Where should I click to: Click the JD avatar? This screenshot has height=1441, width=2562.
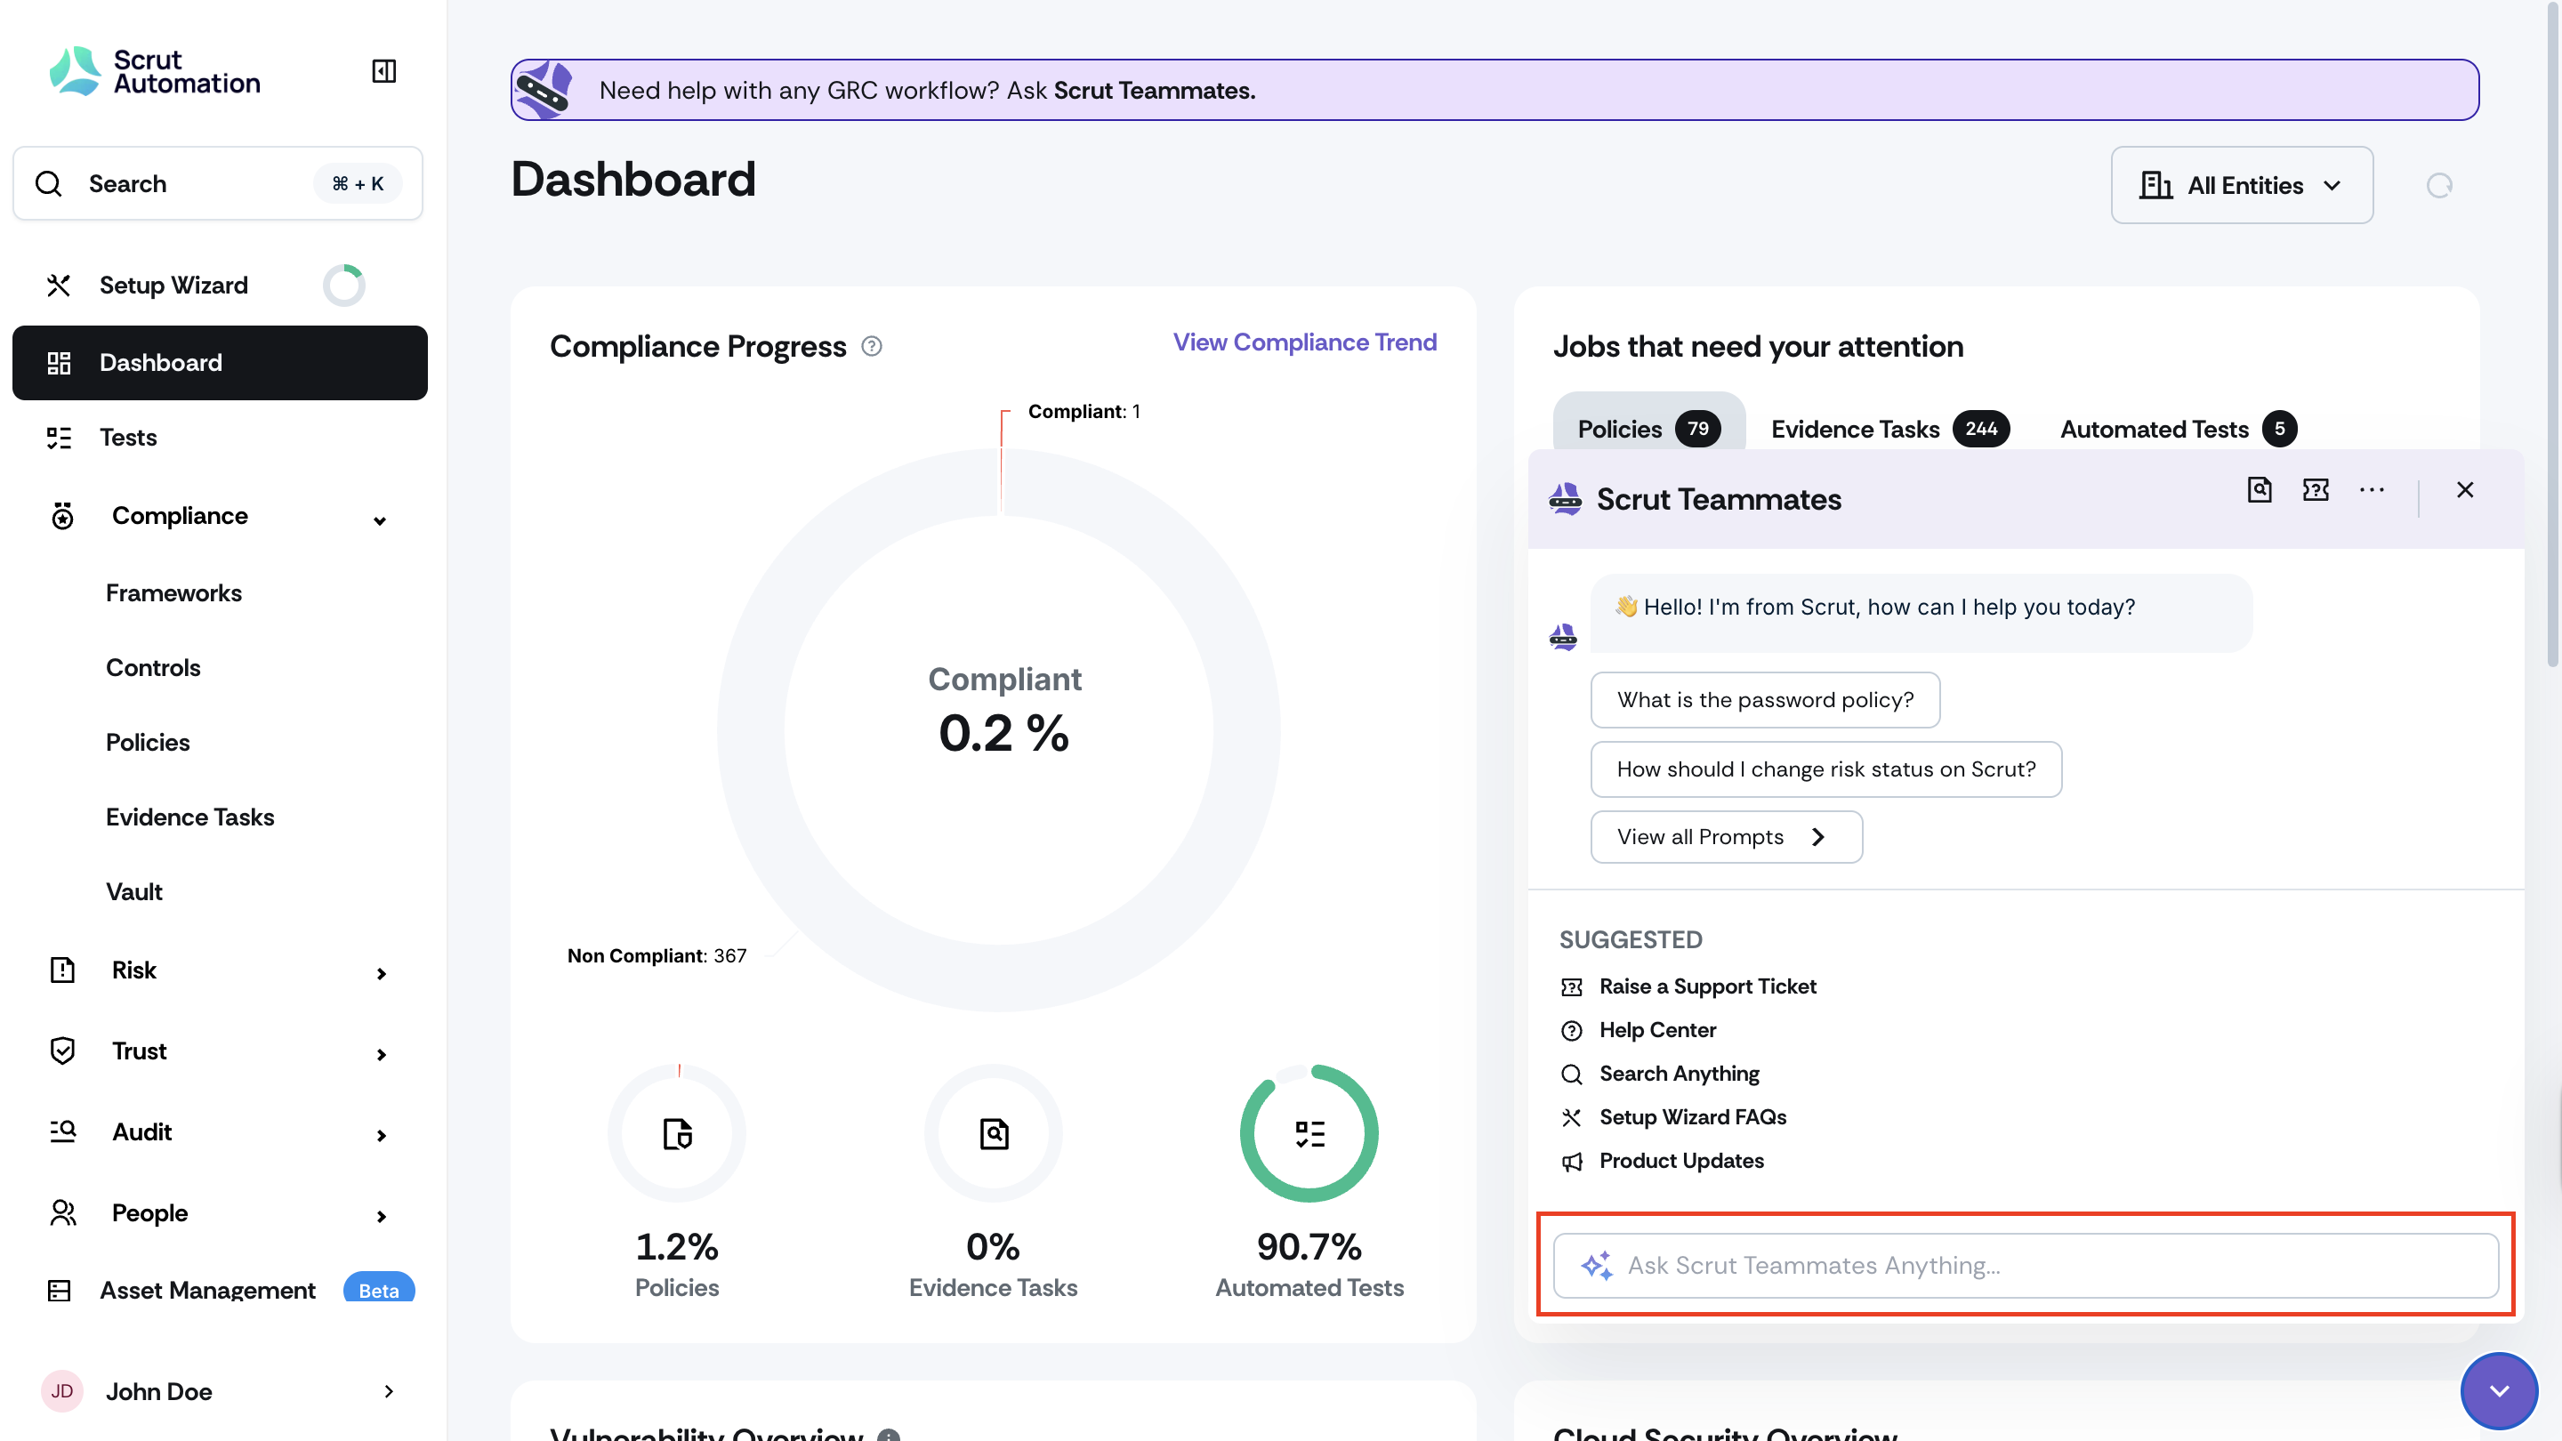pos(61,1391)
